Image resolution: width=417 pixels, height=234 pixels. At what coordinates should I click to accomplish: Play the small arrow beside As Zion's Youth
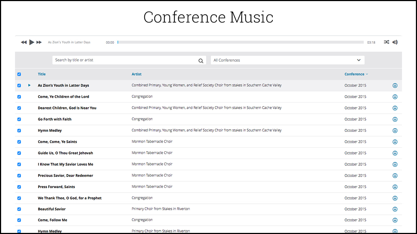29,86
